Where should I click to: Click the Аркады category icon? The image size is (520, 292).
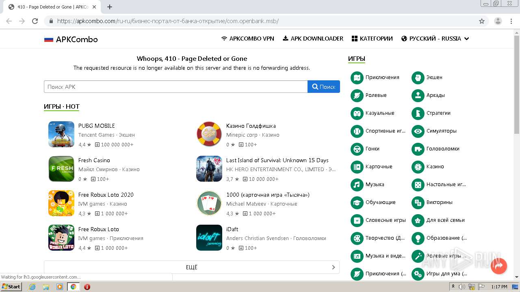tap(418, 95)
